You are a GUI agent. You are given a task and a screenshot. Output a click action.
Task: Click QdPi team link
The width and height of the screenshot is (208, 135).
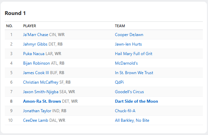pos(120,82)
